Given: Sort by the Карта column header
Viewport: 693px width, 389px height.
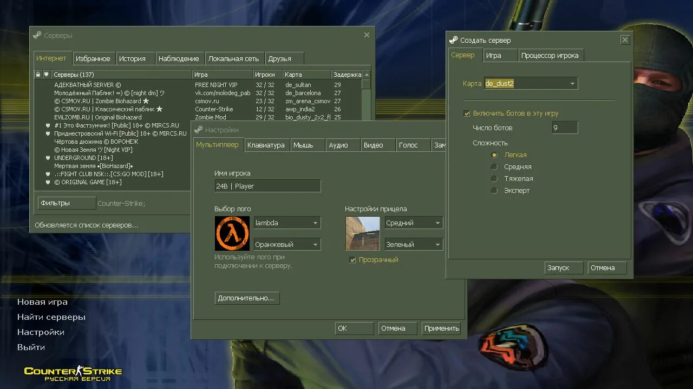Looking at the screenshot, I should [x=306, y=75].
